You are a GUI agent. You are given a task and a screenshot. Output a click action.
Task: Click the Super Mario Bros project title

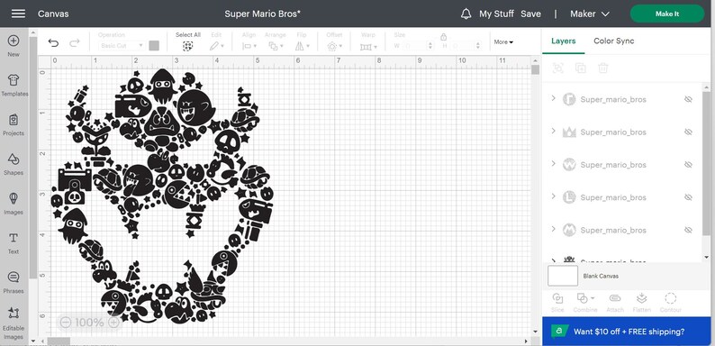tap(263, 14)
